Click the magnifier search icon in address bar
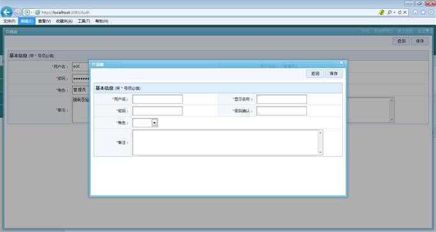Image resolution: width=436 pixels, height=232 pixels. [389, 12]
